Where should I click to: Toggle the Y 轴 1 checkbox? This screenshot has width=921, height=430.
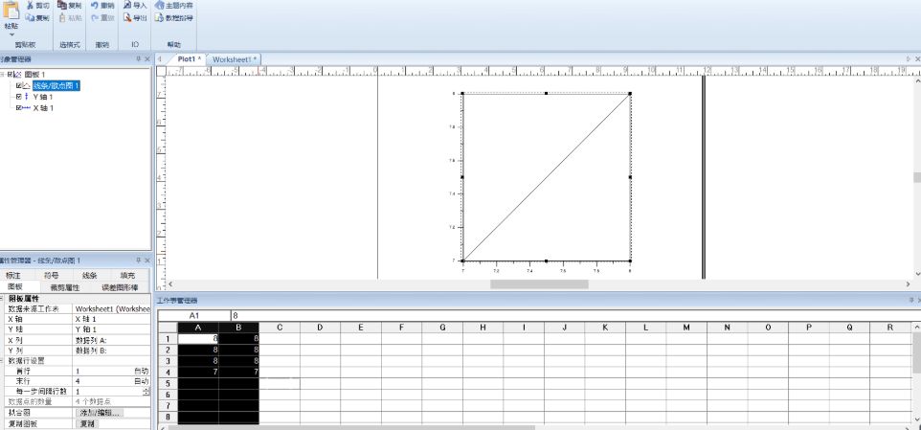pos(19,97)
